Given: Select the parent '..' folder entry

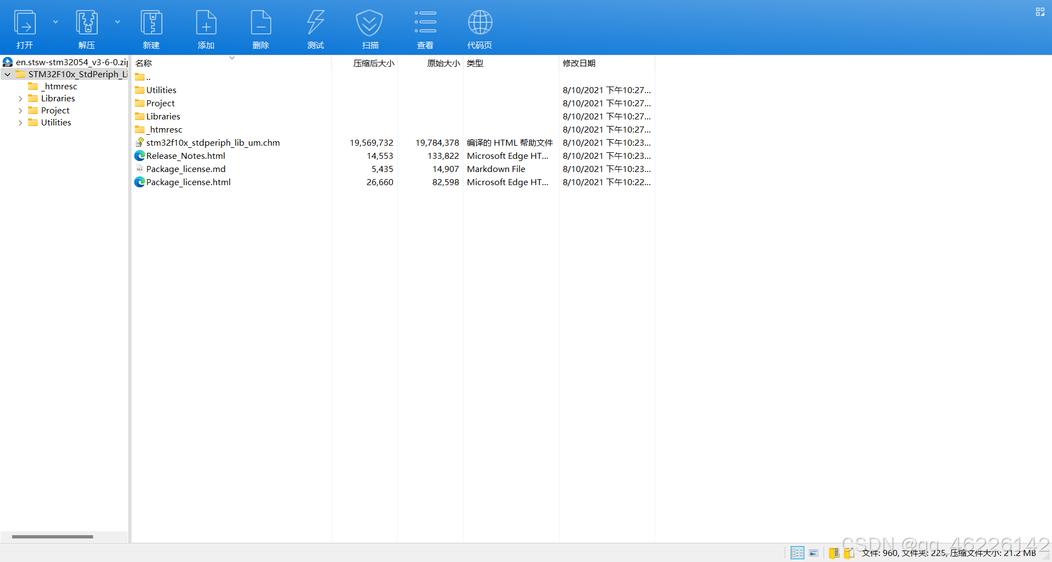Looking at the screenshot, I should point(143,77).
